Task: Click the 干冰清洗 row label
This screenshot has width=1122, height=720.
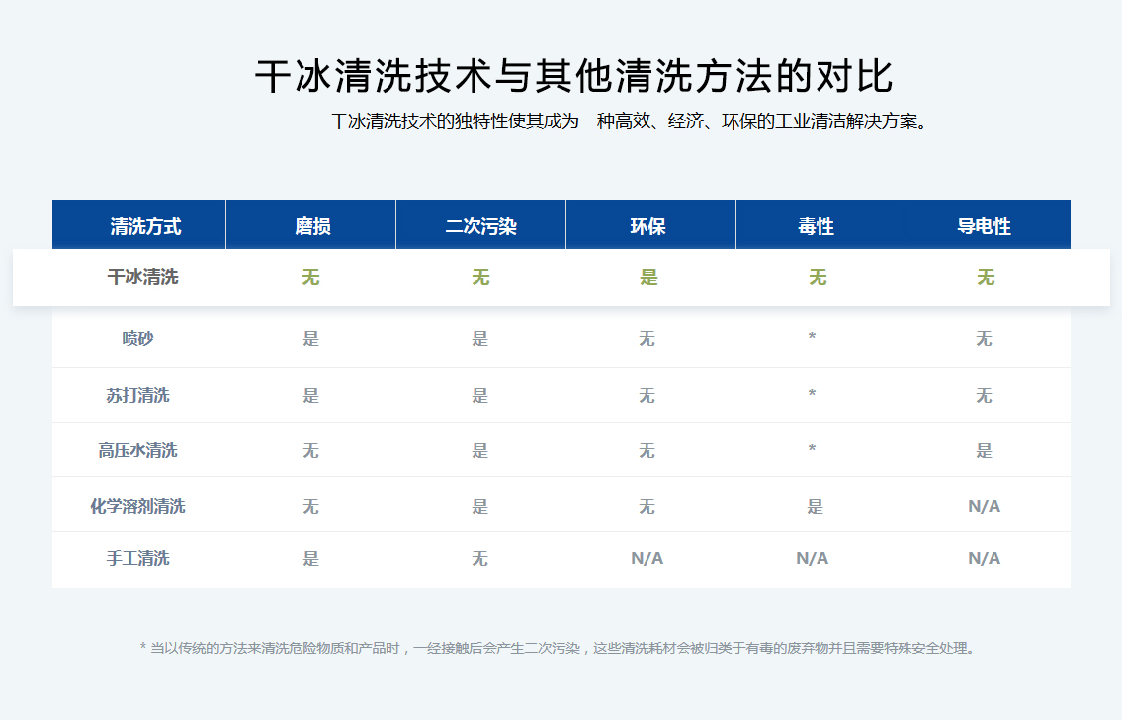Action: click(x=143, y=278)
